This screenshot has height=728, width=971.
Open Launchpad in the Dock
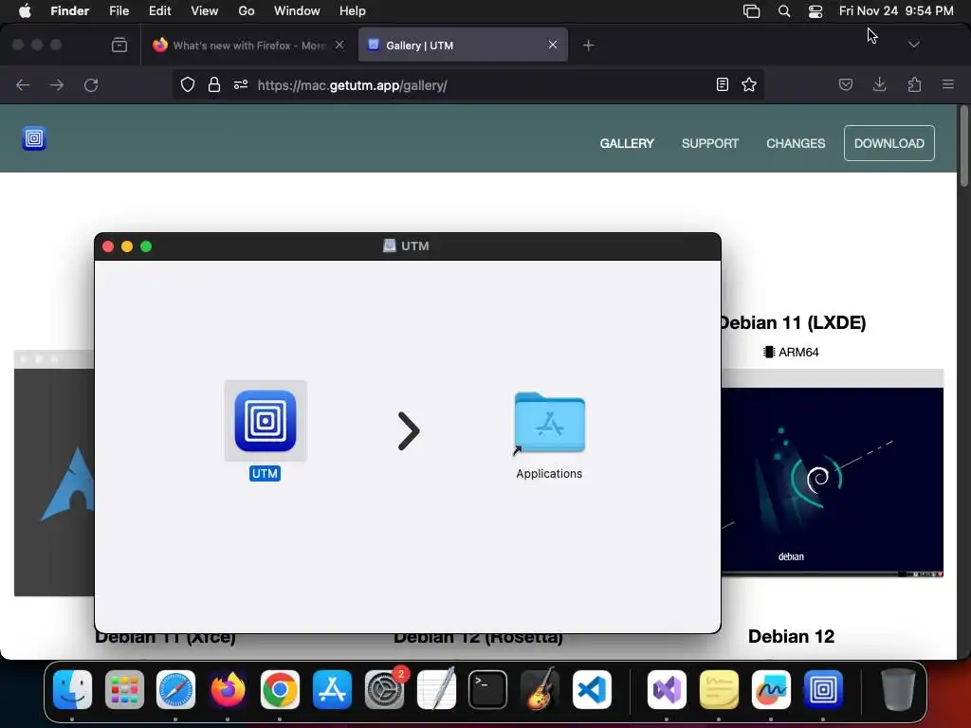(x=124, y=689)
